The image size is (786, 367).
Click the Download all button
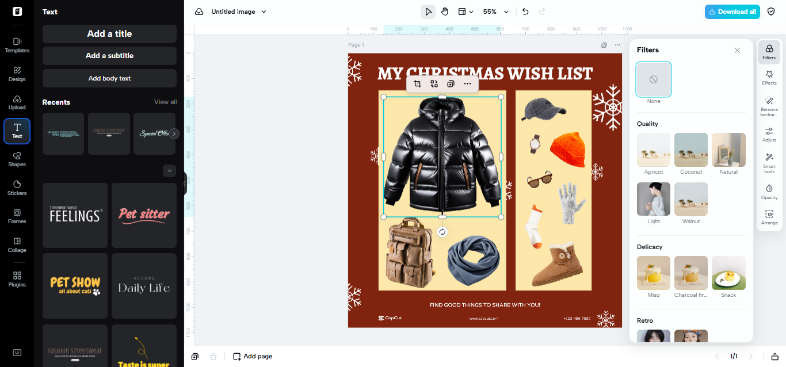[732, 12]
